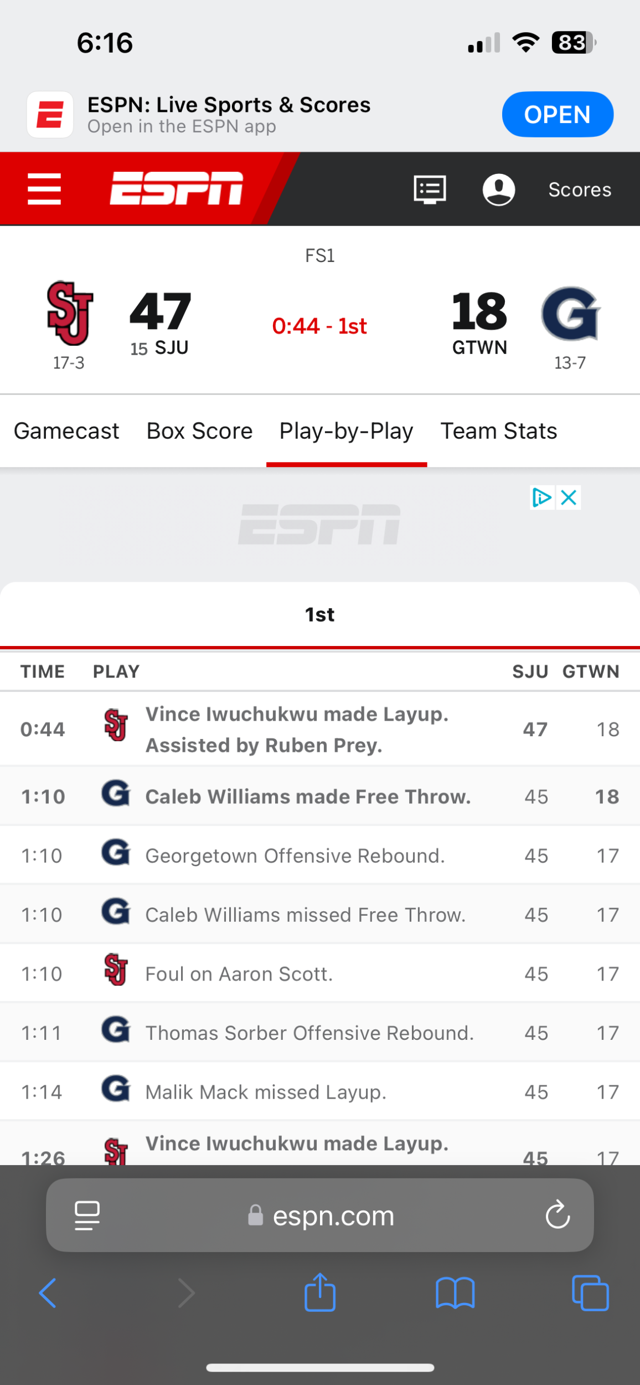Tap the ESPN logo in header
This screenshot has height=1385, width=640.
pyautogui.click(x=176, y=188)
